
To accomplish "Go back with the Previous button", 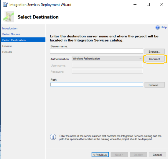I will (100, 155).
